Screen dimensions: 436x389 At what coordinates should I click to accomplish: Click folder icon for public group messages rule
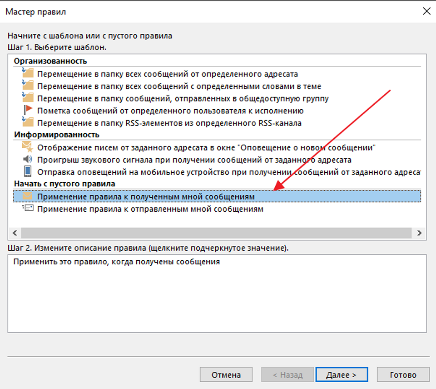pyautogui.click(x=28, y=97)
